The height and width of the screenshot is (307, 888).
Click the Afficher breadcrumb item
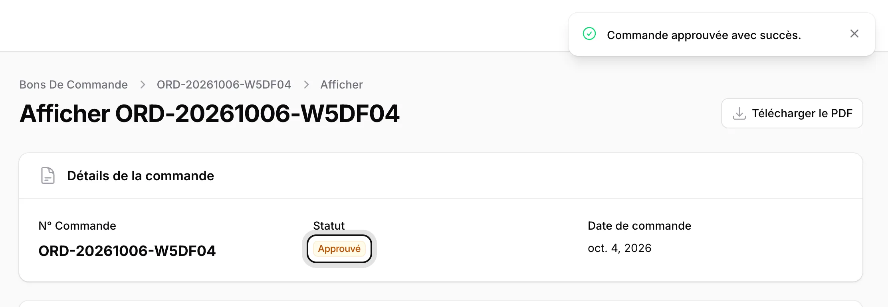(341, 85)
